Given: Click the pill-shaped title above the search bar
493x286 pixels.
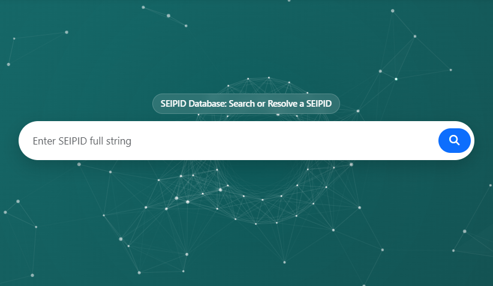Looking at the screenshot, I should click(x=246, y=104).
